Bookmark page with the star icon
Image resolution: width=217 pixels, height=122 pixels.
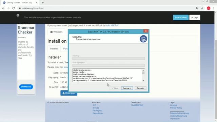(x=202, y=8)
